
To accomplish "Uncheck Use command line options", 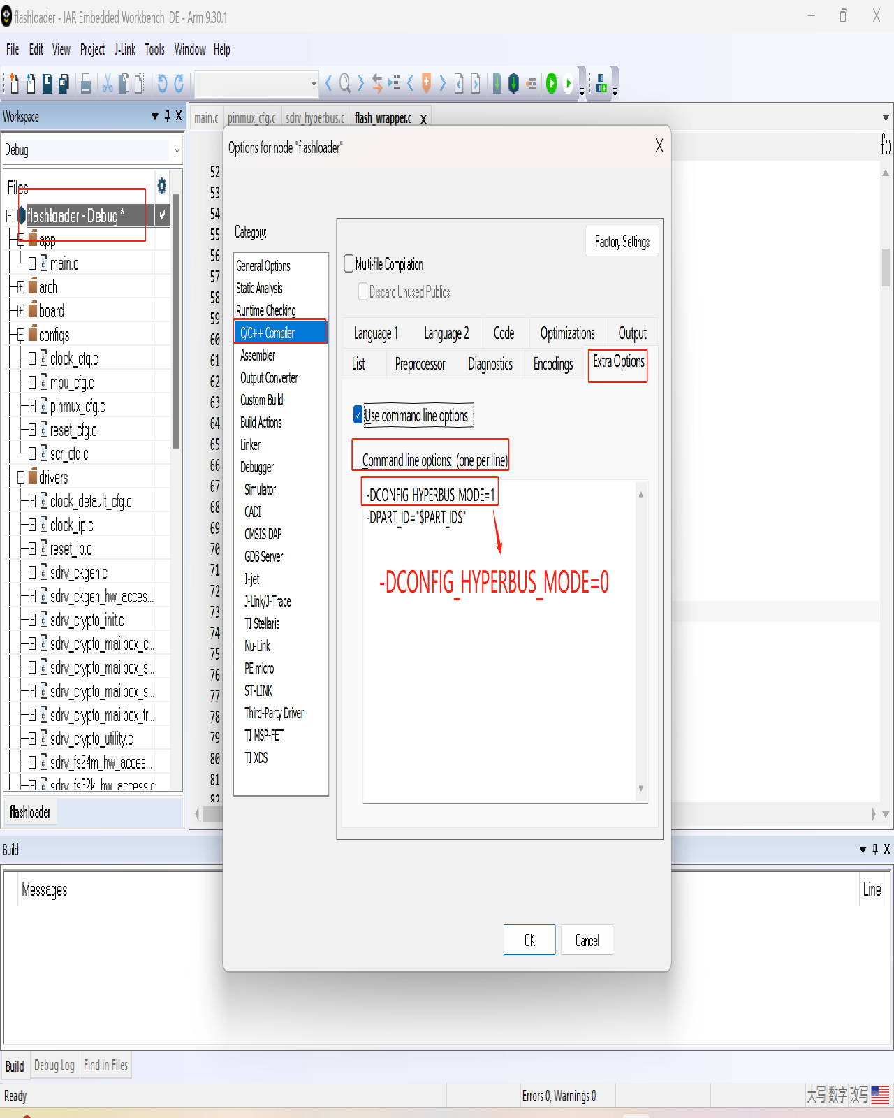I will point(358,415).
